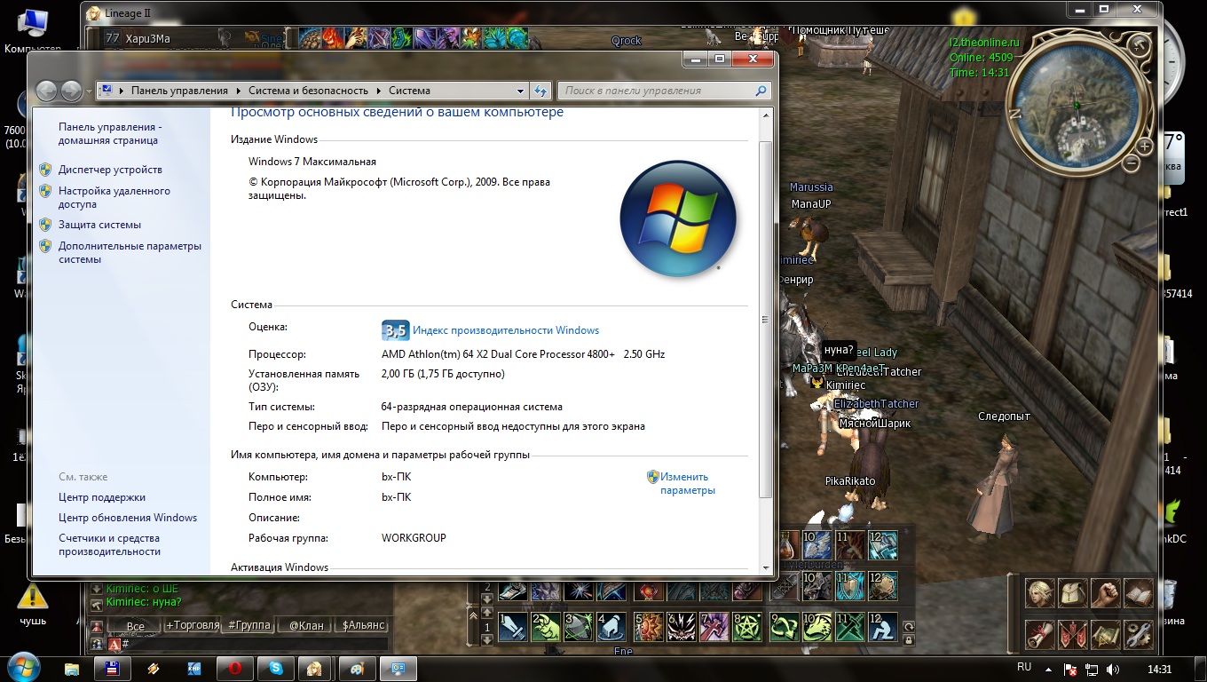Open the actions fist menu icon
Viewport: 1207px width, 682px height.
point(1105,593)
